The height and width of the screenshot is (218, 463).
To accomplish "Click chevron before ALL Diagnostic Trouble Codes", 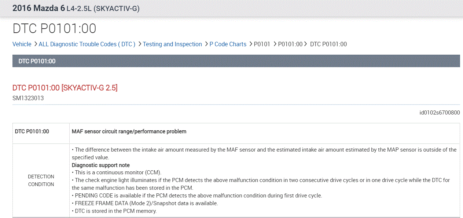I will click(x=35, y=44).
